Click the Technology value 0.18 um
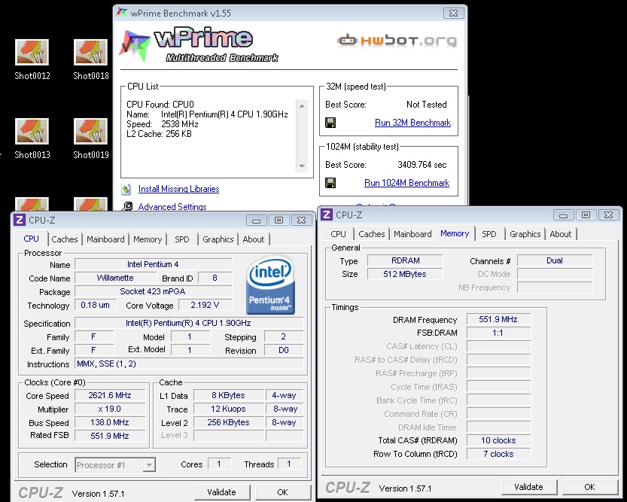The width and height of the screenshot is (627, 502). 96,305
